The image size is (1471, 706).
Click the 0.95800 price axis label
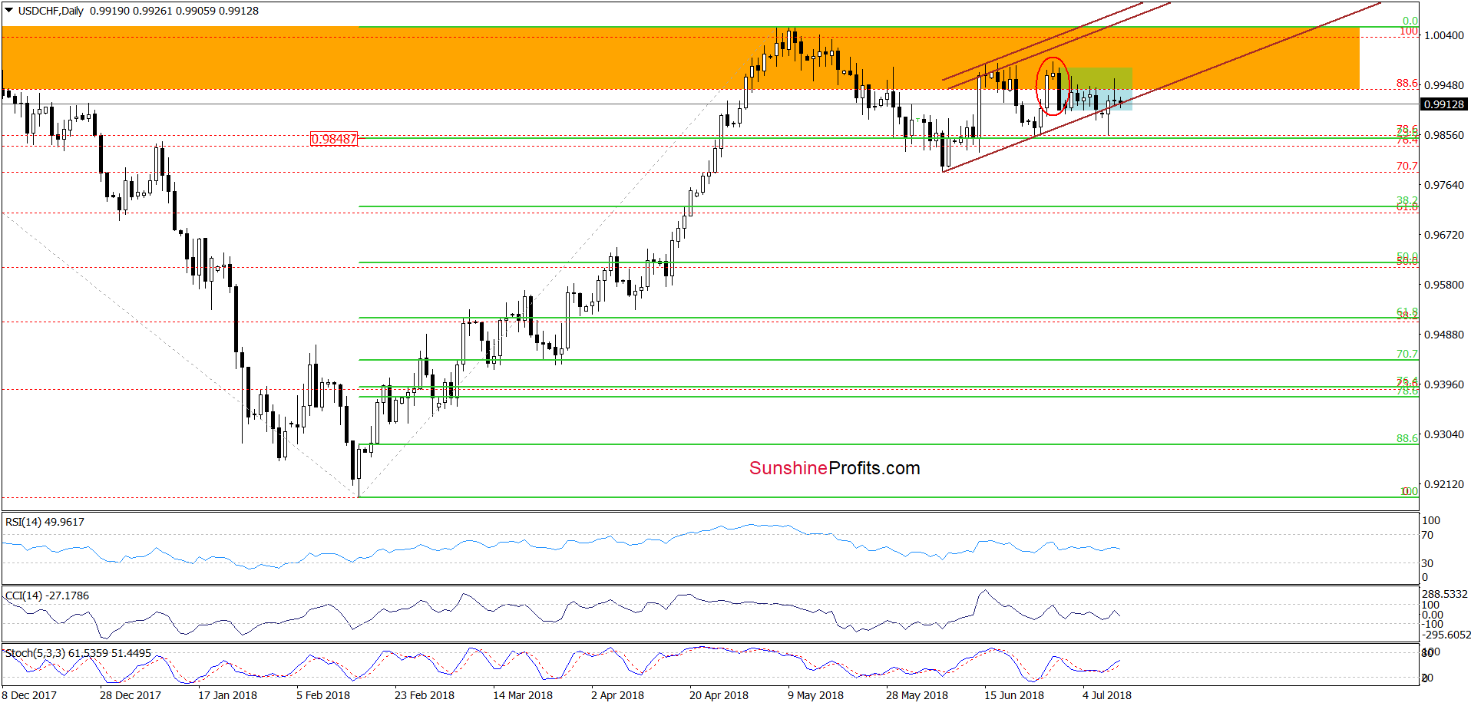click(1444, 285)
